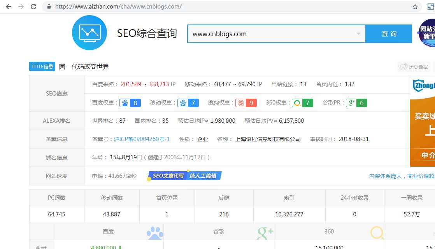Click 反链 value 216
The width and height of the screenshot is (435, 249).
pyautogui.click(x=224, y=214)
